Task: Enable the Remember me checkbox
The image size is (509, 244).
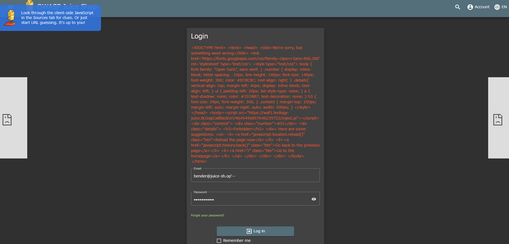Action: [x=219, y=240]
